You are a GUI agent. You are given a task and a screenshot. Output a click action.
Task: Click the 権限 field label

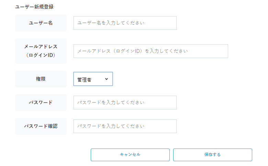click(41, 79)
